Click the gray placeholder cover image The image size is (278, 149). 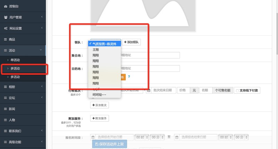pos(143,16)
